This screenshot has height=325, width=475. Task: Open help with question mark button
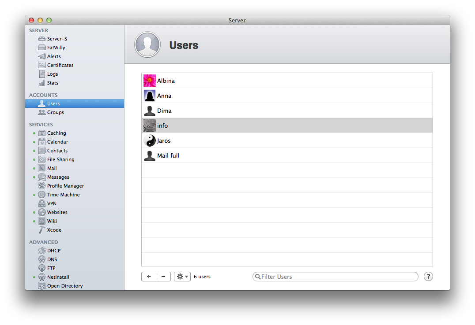(428, 277)
